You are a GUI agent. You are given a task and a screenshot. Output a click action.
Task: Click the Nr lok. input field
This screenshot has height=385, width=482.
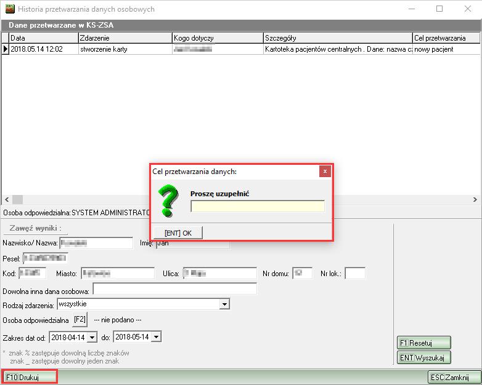pyautogui.click(x=355, y=273)
